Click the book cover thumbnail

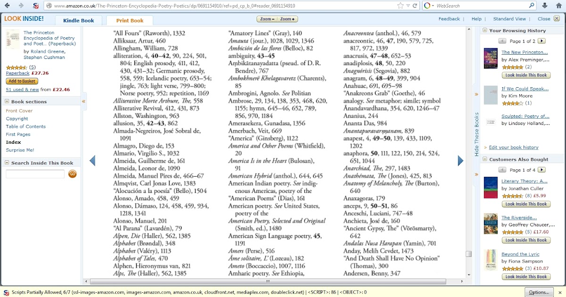[x=13, y=39]
